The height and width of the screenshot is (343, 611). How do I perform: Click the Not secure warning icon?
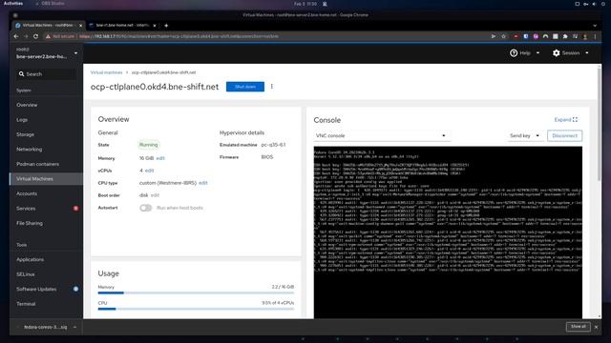(x=48, y=36)
